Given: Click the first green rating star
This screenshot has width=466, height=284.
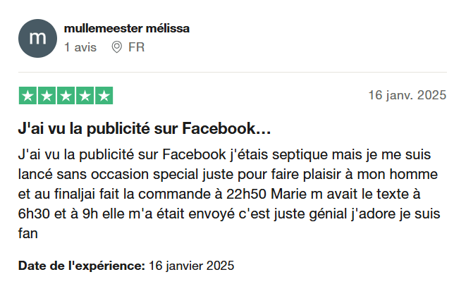Looking at the screenshot, I should 27,96.
